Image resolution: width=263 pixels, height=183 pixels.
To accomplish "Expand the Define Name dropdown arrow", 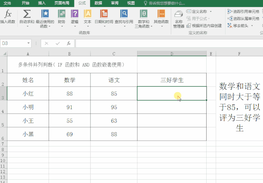I will [x=211, y=11].
